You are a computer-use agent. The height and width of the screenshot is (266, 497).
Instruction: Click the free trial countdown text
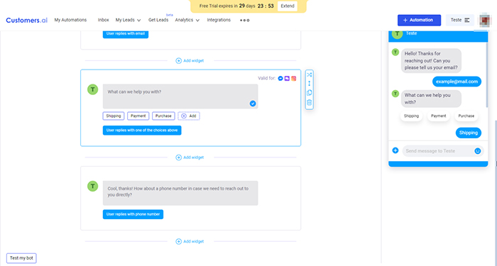pos(236,6)
